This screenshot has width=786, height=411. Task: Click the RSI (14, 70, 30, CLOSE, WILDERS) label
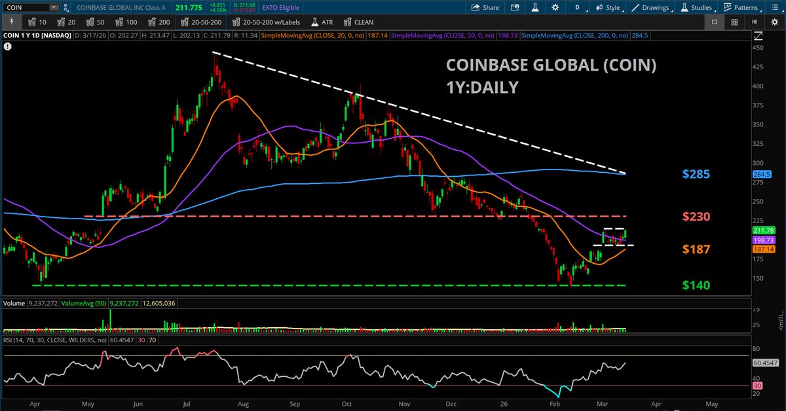(54, 340)
